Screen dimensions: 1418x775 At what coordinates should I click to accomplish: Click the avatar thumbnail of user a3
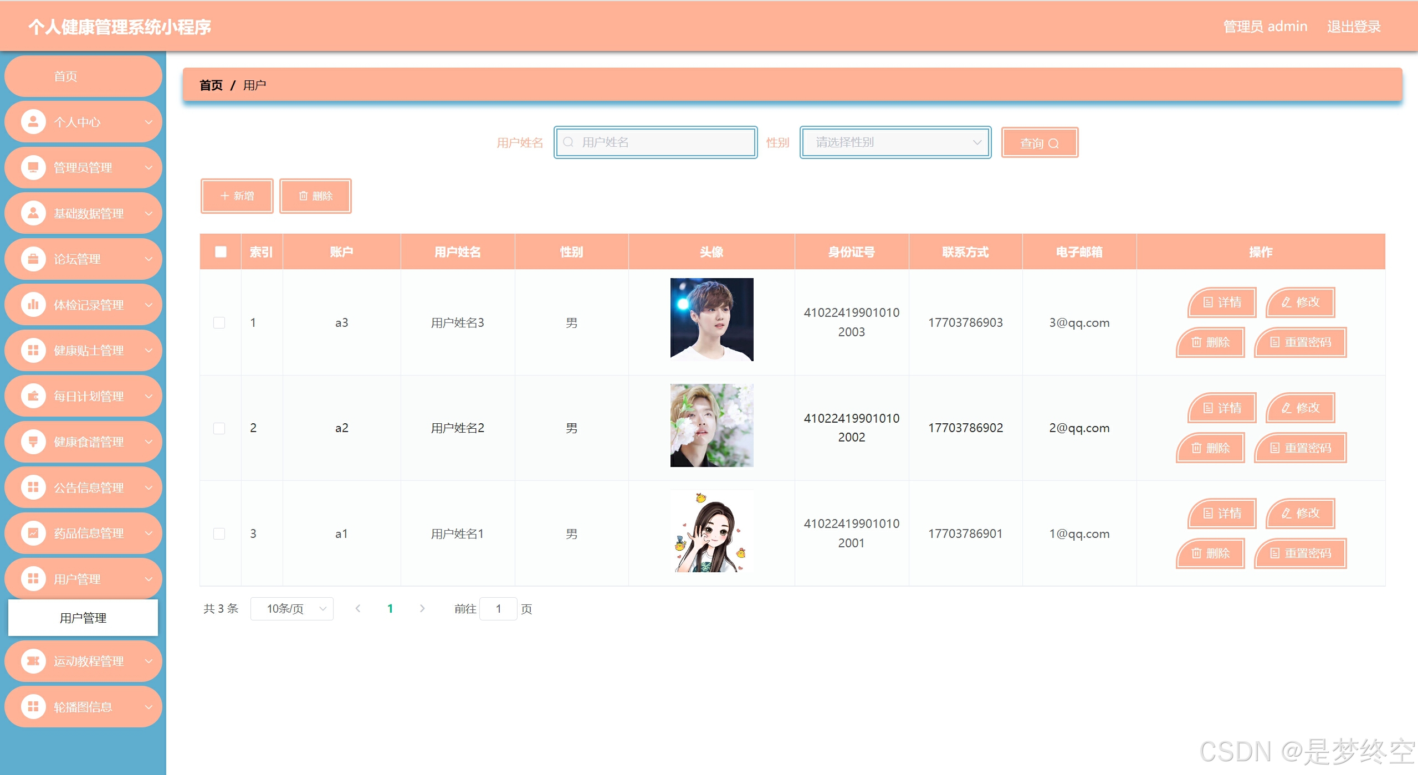point(711,320)
